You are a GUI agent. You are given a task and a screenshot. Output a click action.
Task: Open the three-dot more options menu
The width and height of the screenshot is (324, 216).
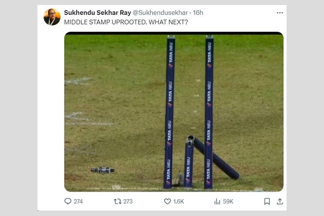coord(280,13)
